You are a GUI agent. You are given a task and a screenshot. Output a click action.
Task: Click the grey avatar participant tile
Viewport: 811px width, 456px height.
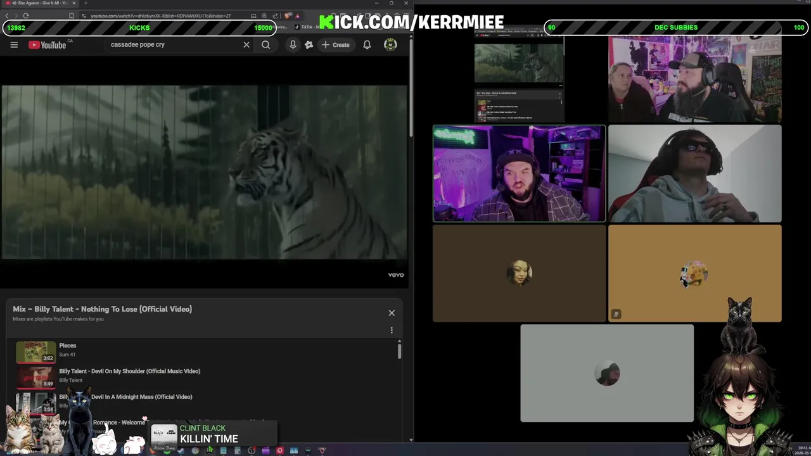point(607,373)
